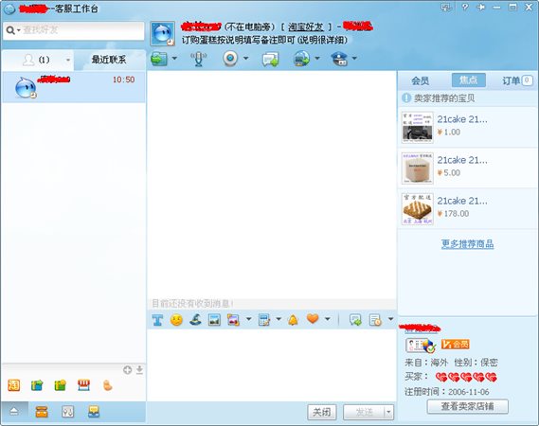Viewport: 539px width, 426px height.
Task: Start a voice chat with microphone icon
Action: click(x=198, y=59)
